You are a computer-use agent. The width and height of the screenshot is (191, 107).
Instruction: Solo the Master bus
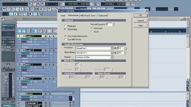pos(50,94)
